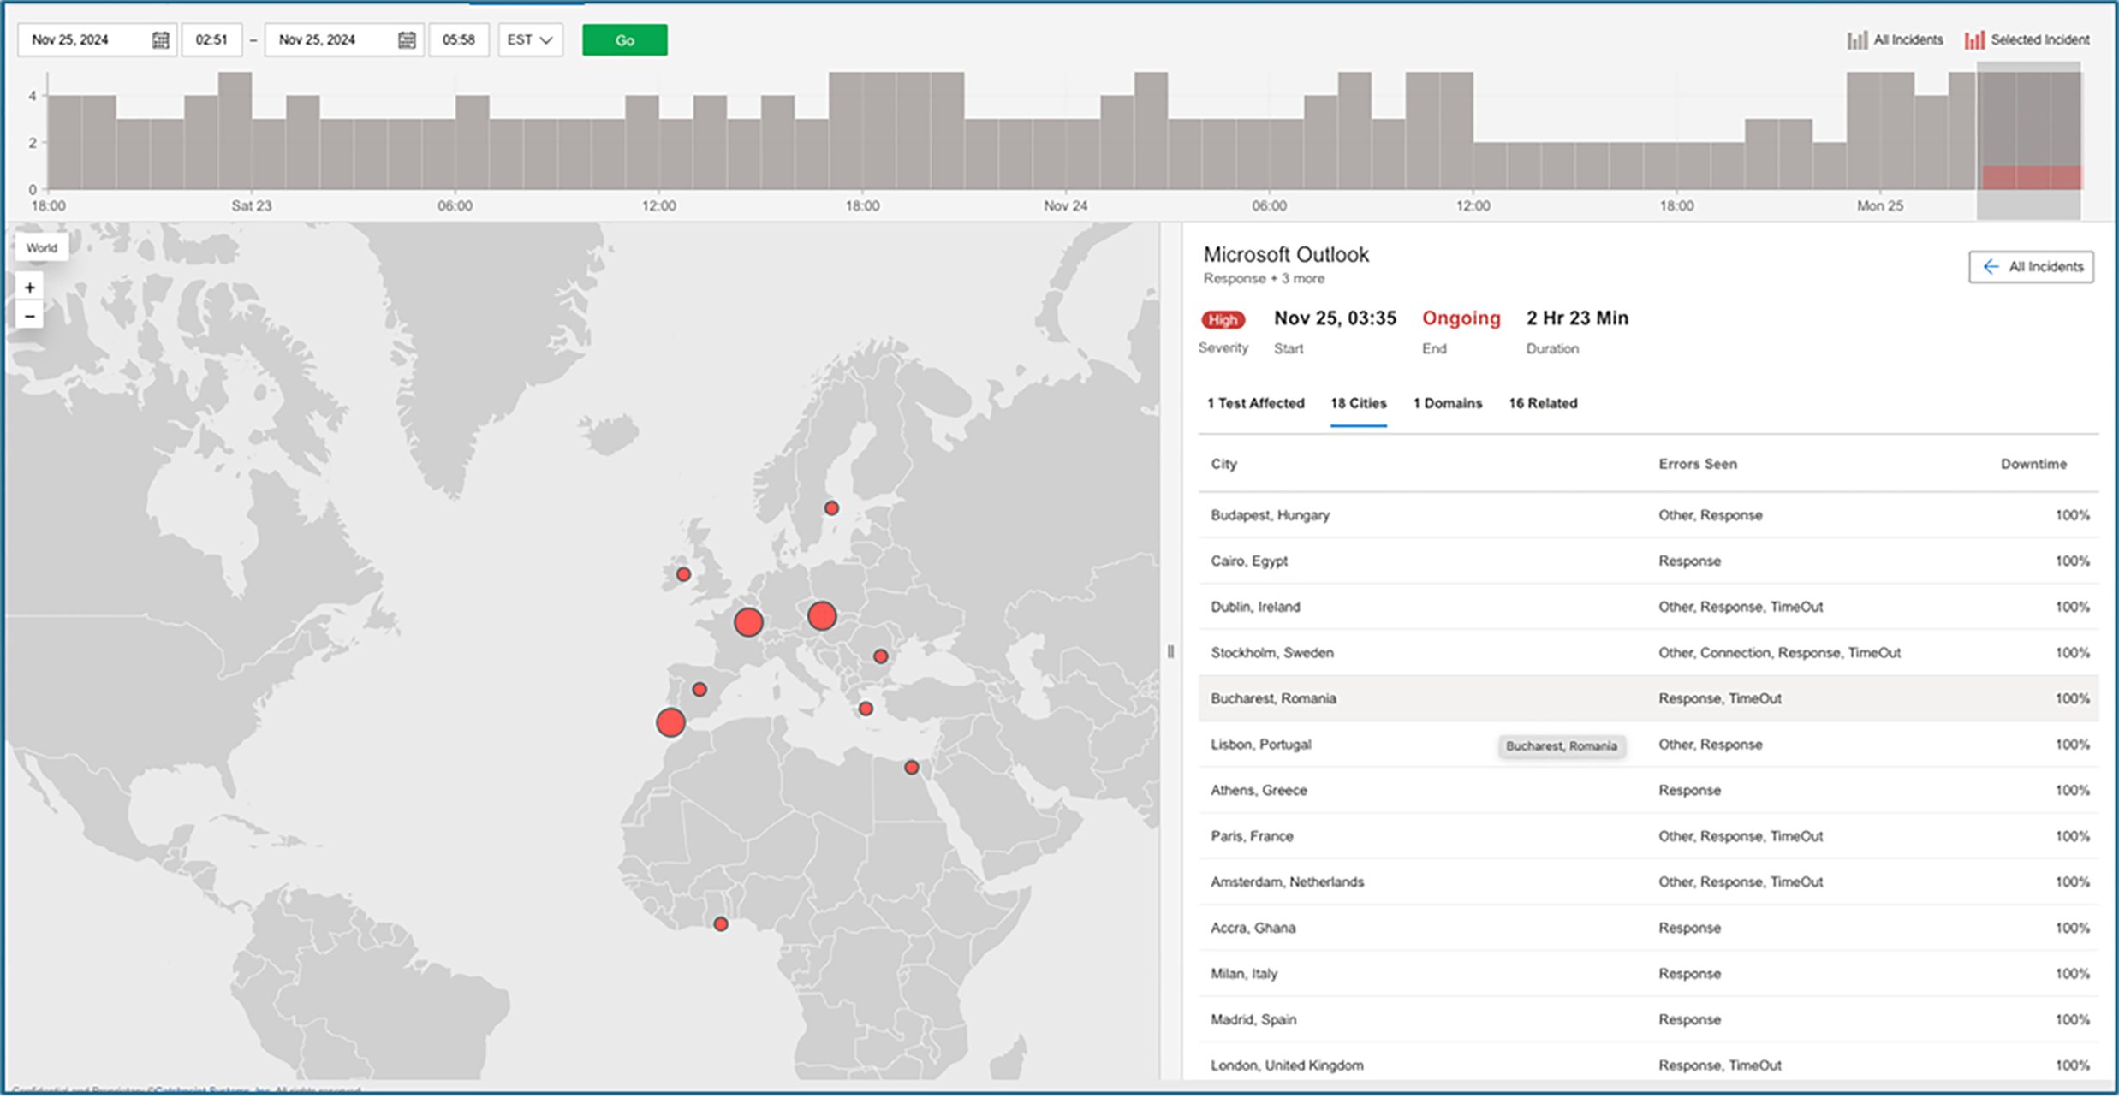The width and height of the screenshot is (2119, 1098).
Task: Open the 16 Related tab
Action: click(x=1543, y=403)
